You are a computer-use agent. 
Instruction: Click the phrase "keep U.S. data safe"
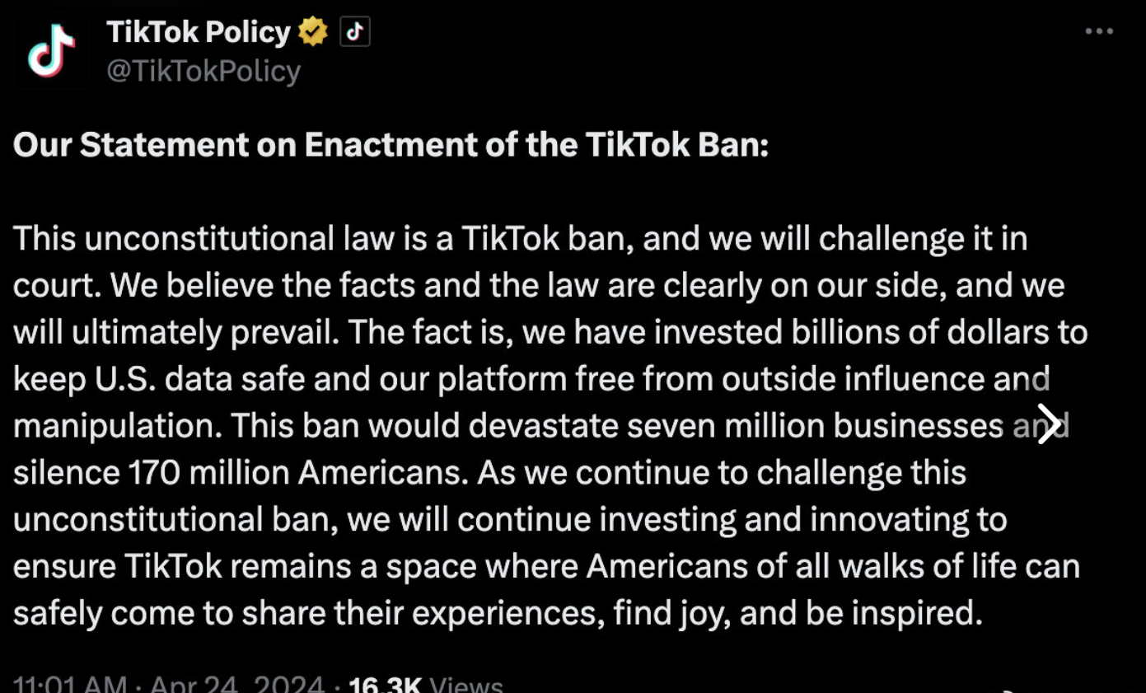point(157,379)
